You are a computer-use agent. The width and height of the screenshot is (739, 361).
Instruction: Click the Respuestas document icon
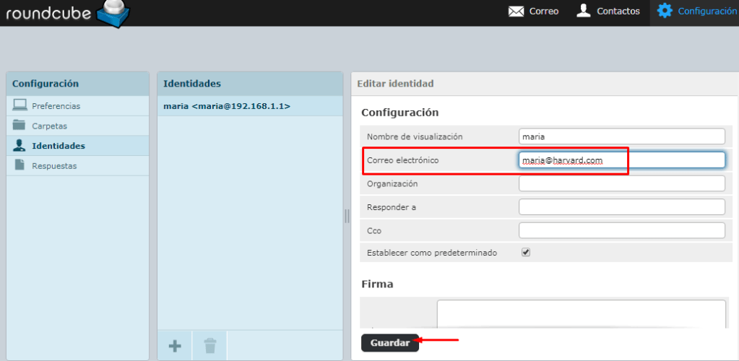pyautogui.click(x=20, y=165)
